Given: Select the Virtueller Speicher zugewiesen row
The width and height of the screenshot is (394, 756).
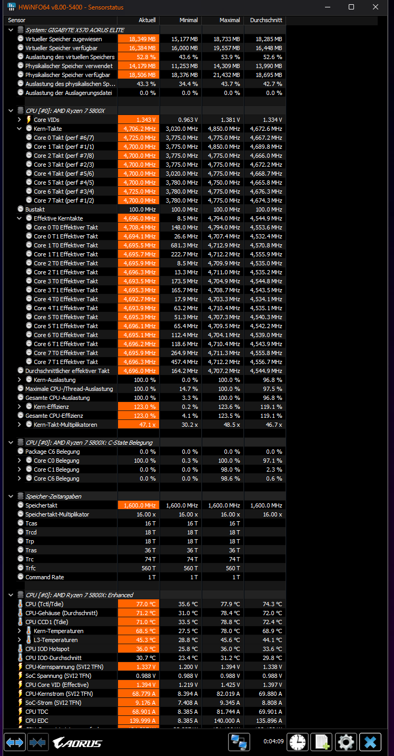Looking at the screenshot, I should point(145,39).
